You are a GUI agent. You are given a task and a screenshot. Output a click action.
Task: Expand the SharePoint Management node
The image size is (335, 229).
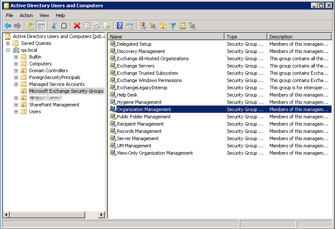[x=16, y=105]
